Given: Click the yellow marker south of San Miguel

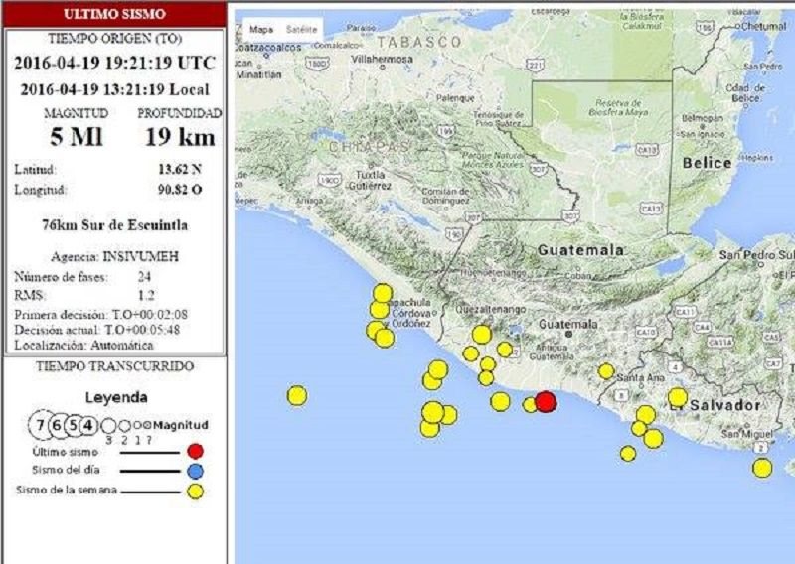Looking at the screenshot, I should (x=761, y=468).
